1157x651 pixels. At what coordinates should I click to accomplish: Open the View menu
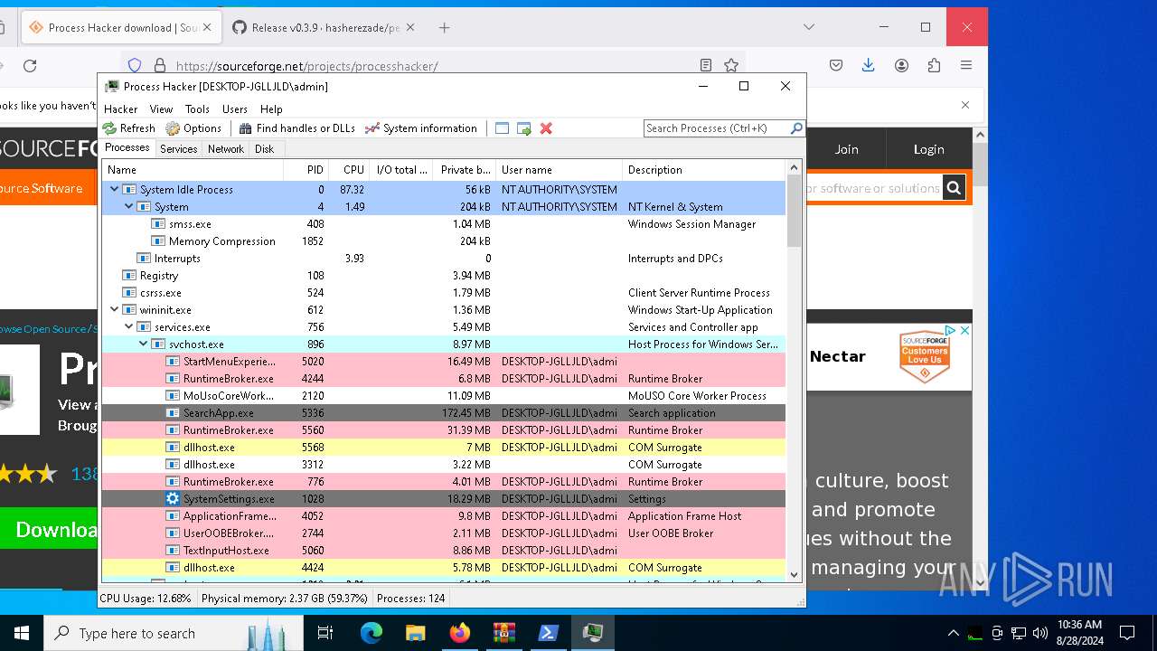click(x=161, y=108)
